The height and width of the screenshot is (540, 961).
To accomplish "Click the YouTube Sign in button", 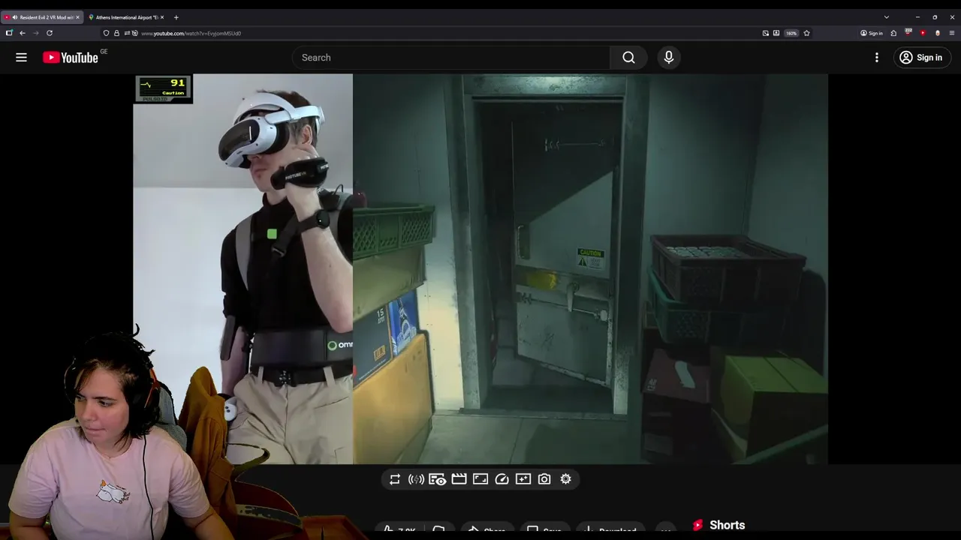I will tap(921, 58).
